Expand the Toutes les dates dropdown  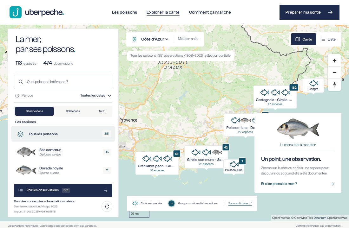(x=95, y=96)
